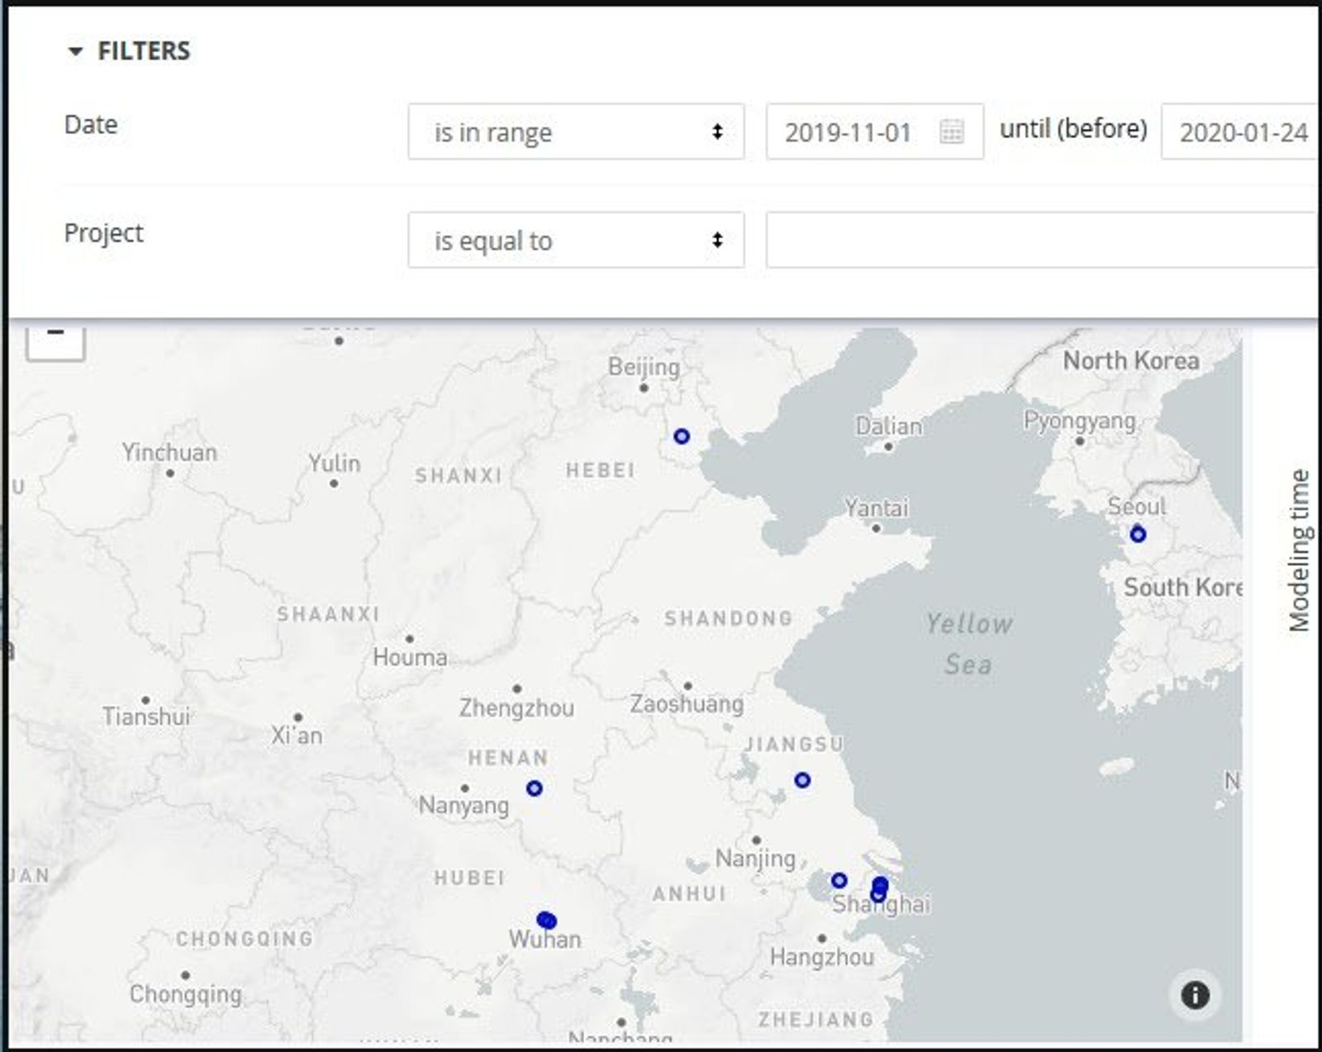The width and height of the screenshot is (1322, 1052).
Task: Click the end date field 2020-01-24
Action: click(x=1241, y=132)
